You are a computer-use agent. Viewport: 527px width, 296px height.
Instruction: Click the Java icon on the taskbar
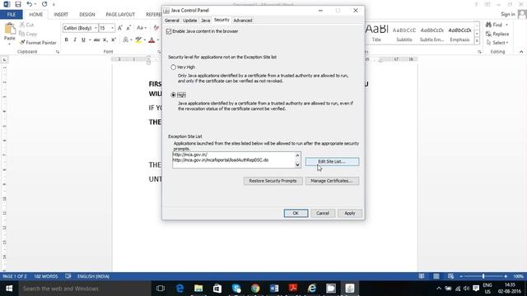[349, 289]
